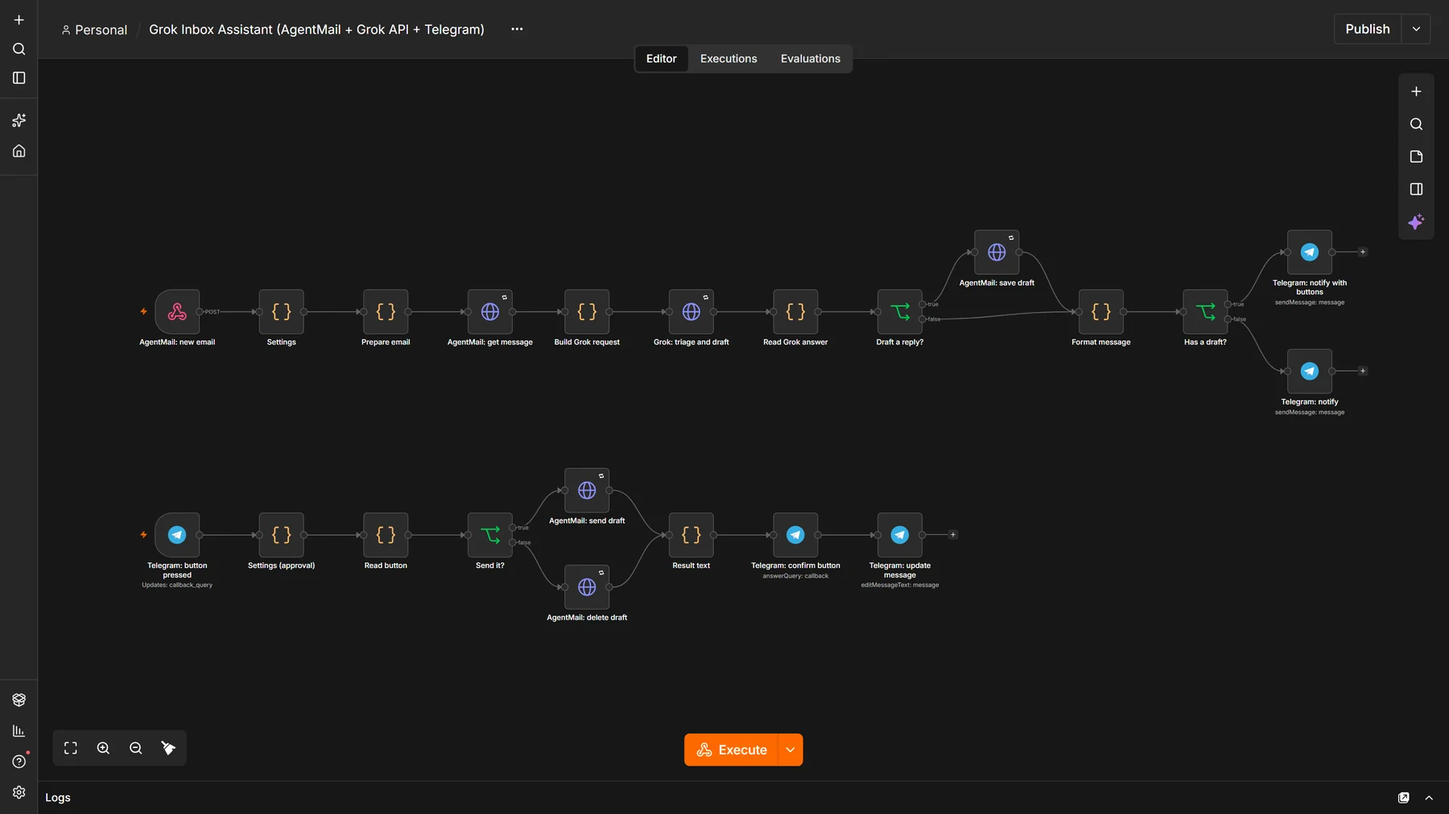Pop out the Logs panel

click(x=1403, y=798)
